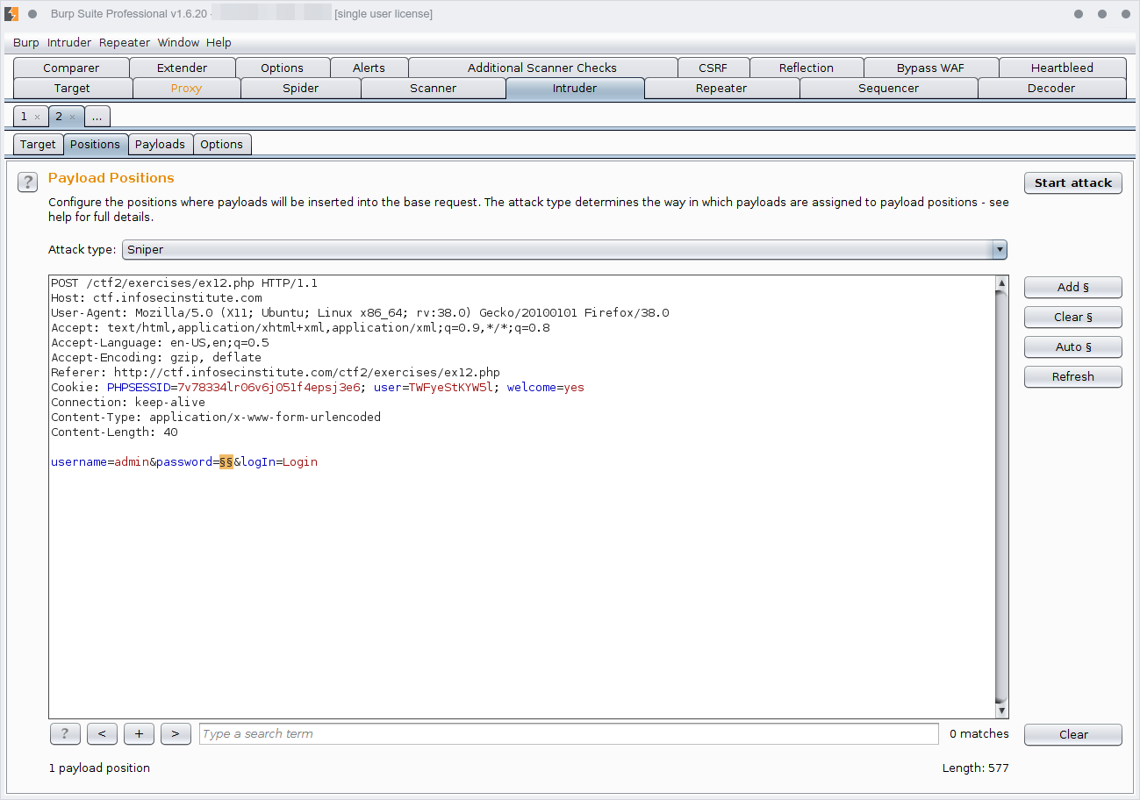Open the Bypass WAF extension tab
1140x800 pixels.
(x=930, y=68)
